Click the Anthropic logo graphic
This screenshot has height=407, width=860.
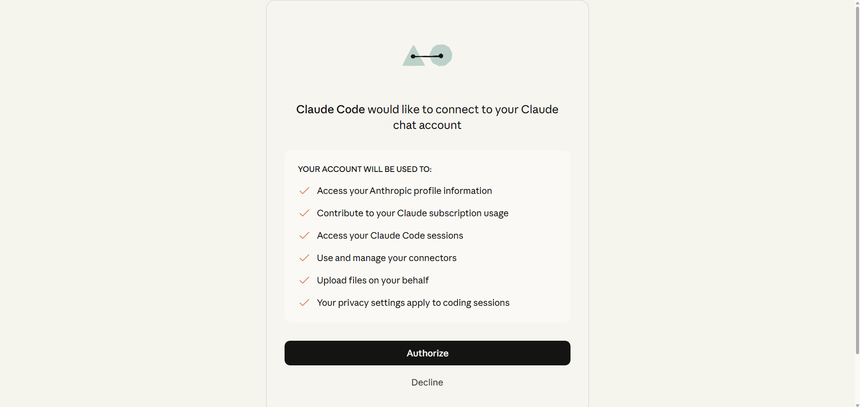click(427, 56)
